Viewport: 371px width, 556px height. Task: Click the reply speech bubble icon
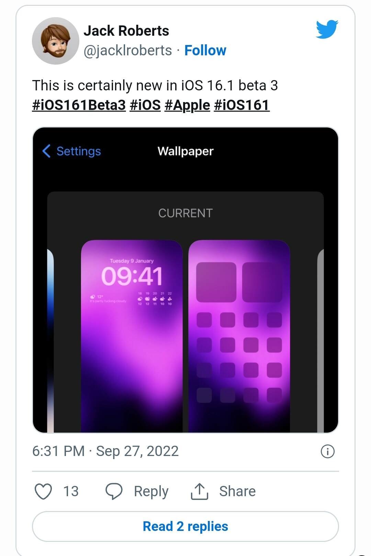point(114,491)
